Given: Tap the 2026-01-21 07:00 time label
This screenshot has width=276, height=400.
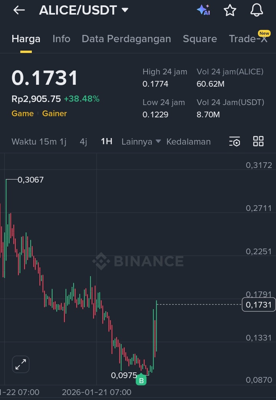Looking at the screenshot, I should click(x=97, y=392).
